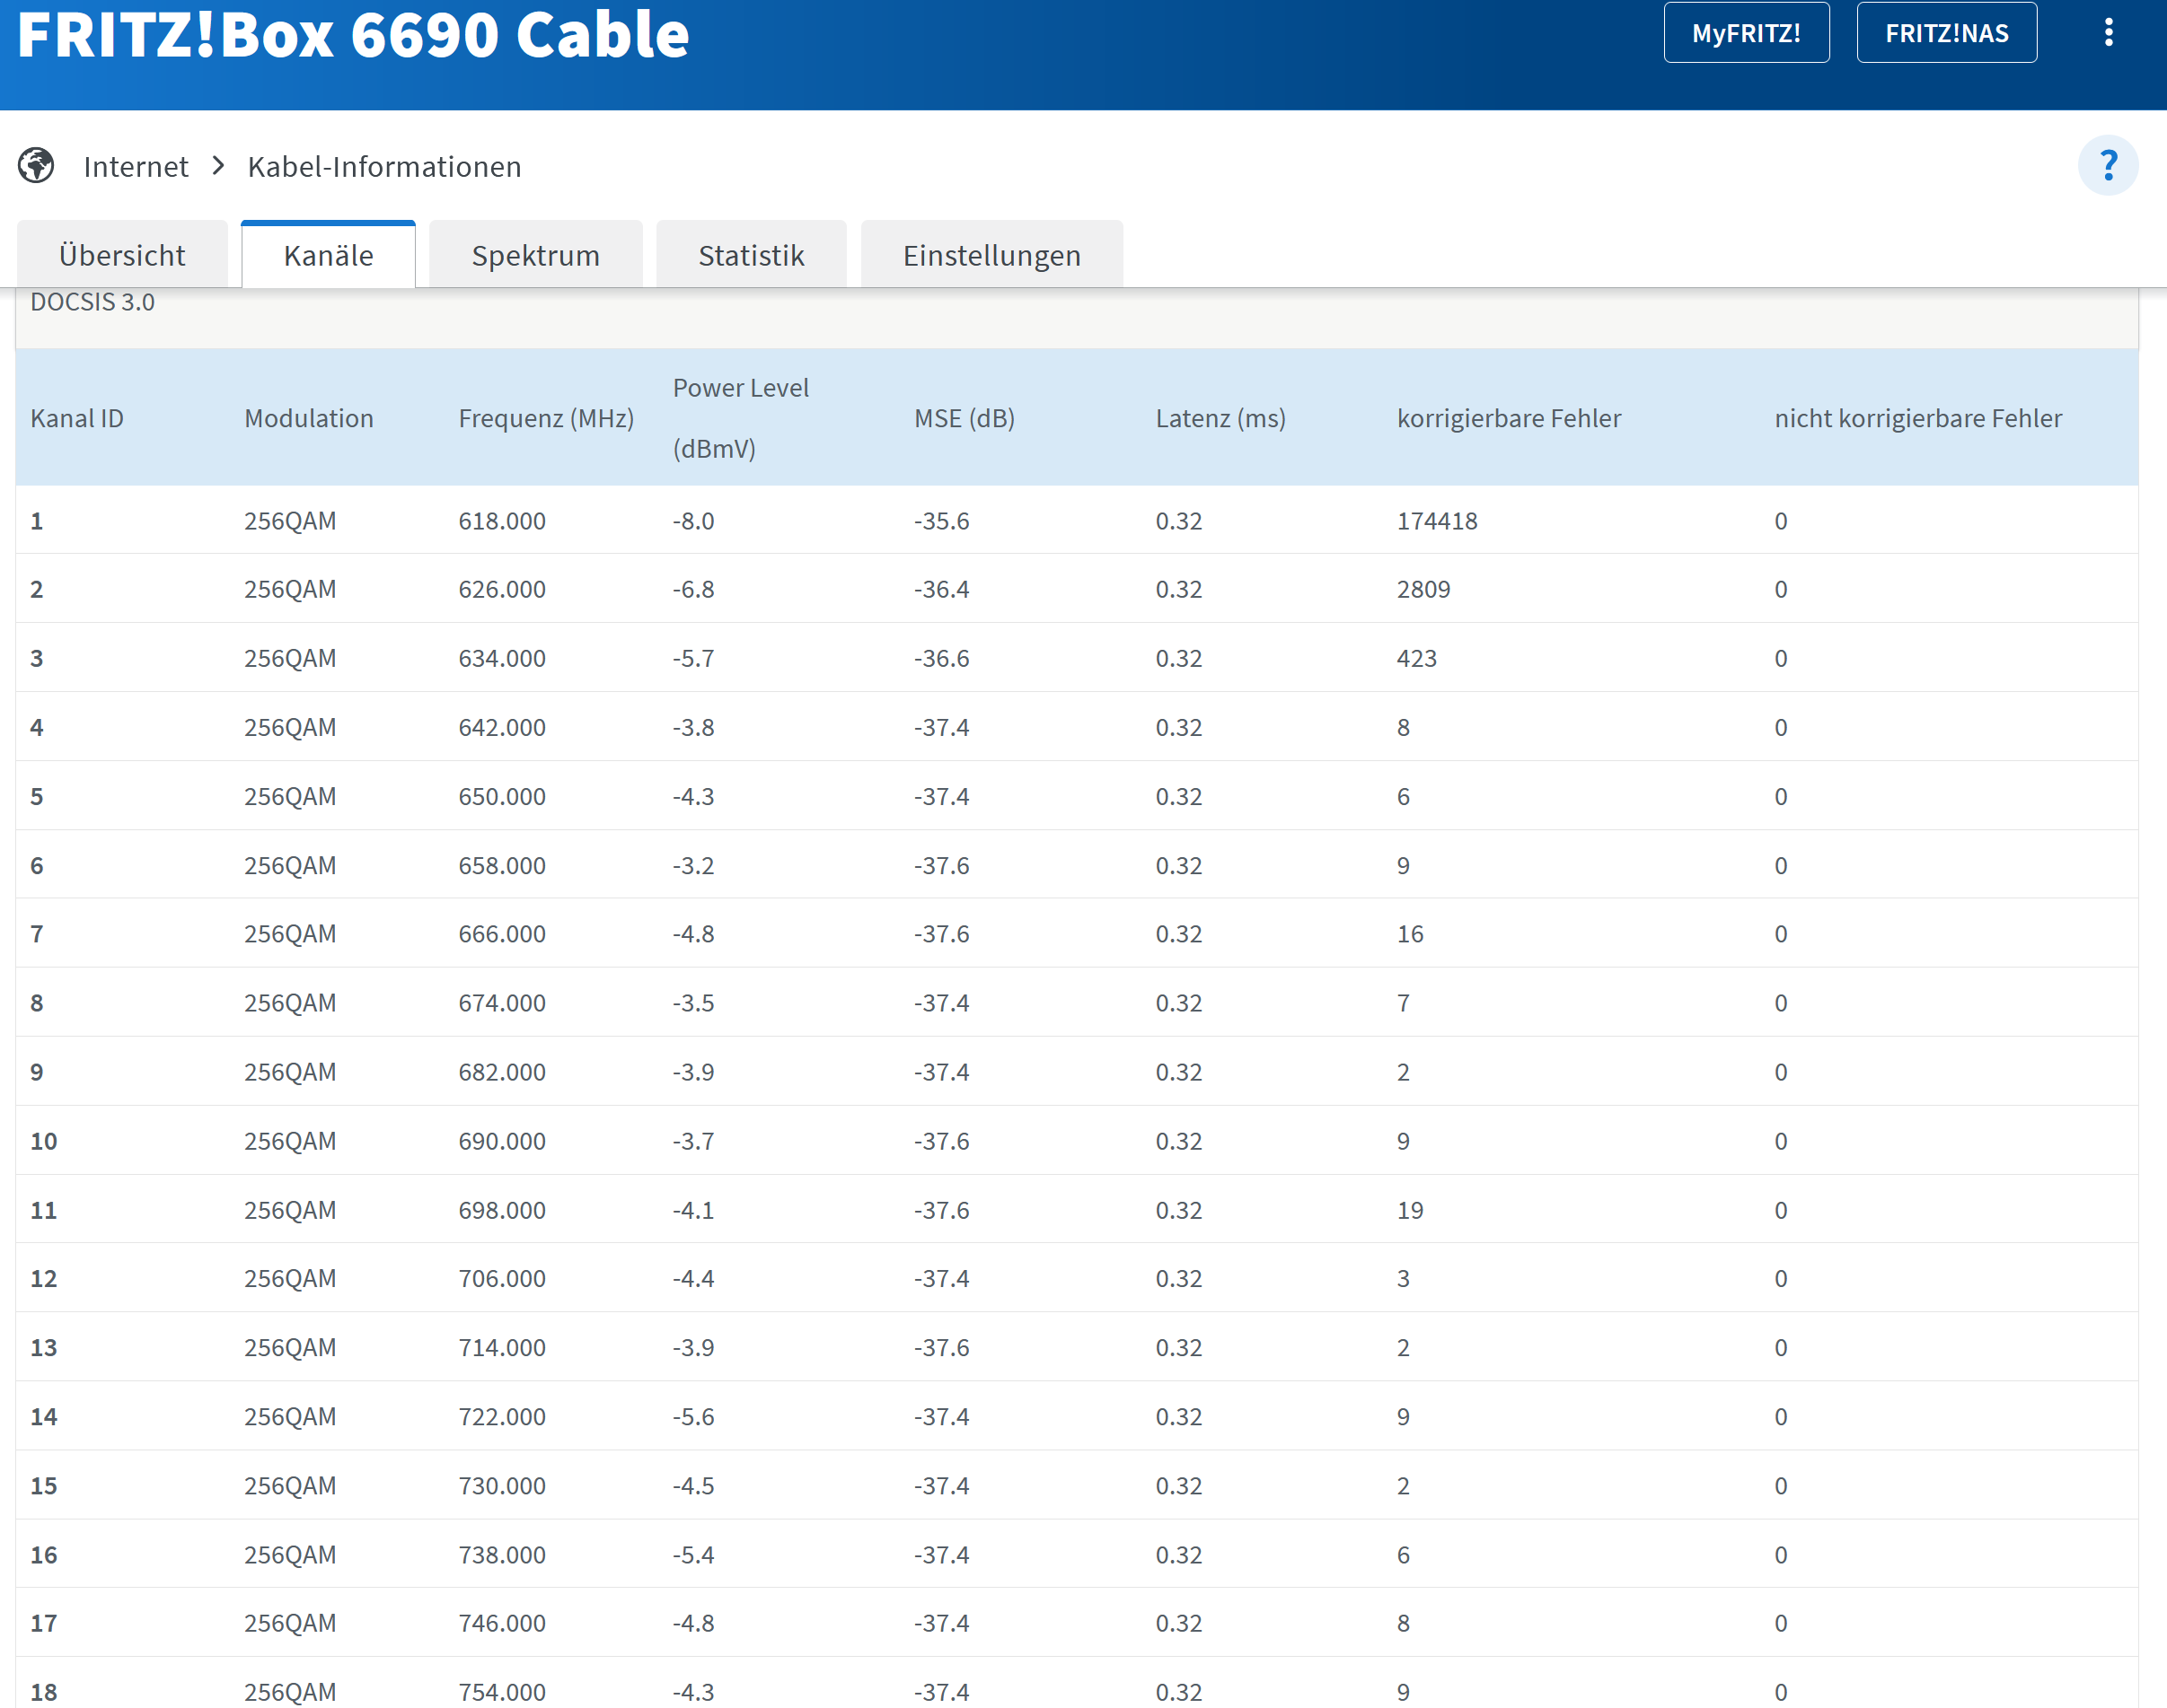Click the frequency 698.000 cell
This screenshot has height=1708, width=2167.
[x=501, y=1210]
